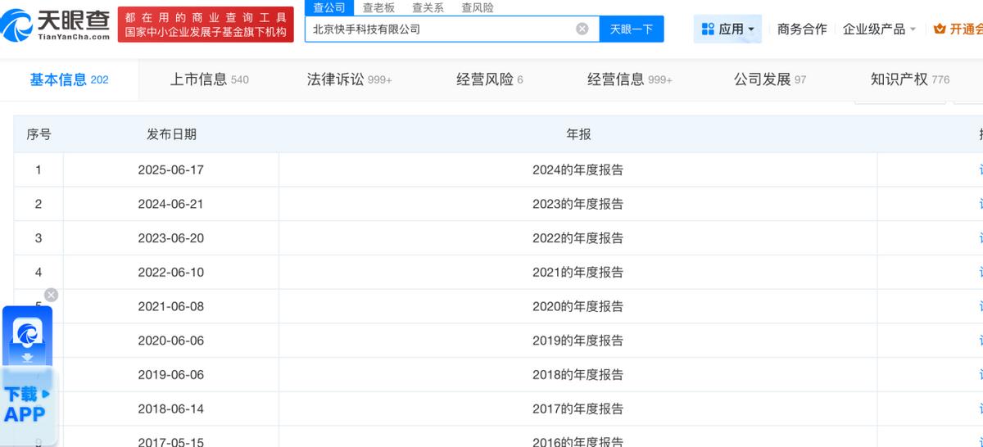Screen dimensions: 983x447
Task: Click the 2018的年度报告 cell
Action: [578, 374]
